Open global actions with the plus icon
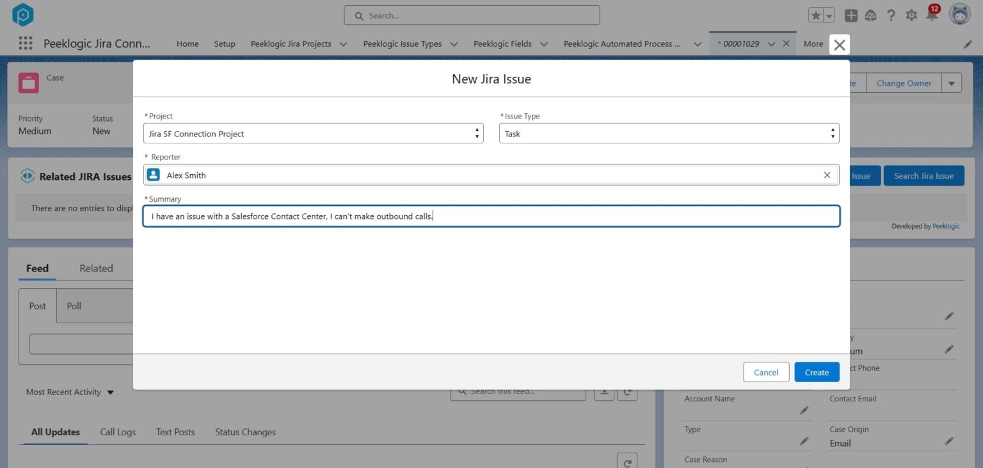Viewport: 983px width, 468px height. tap(851, 15)
